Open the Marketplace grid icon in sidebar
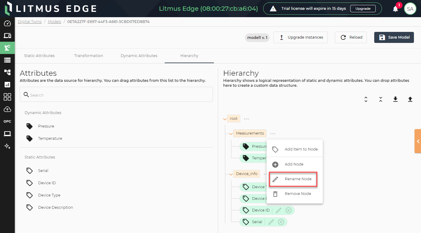This screenshot has height=233, width=421. (x=7, y=97)
